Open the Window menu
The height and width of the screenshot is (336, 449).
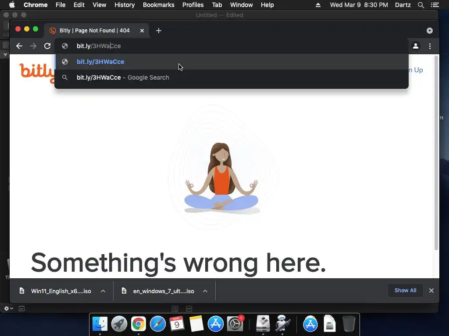point(242,5)
